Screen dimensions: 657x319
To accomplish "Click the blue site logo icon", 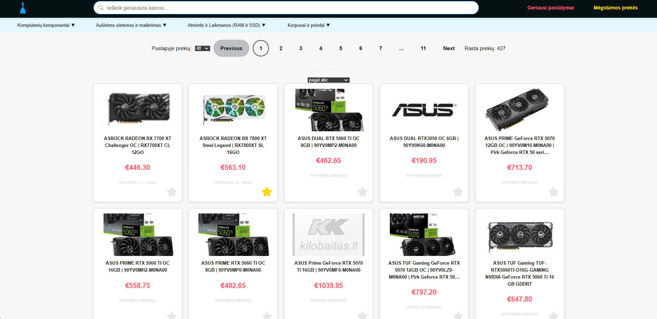I will tap(23, 8).
